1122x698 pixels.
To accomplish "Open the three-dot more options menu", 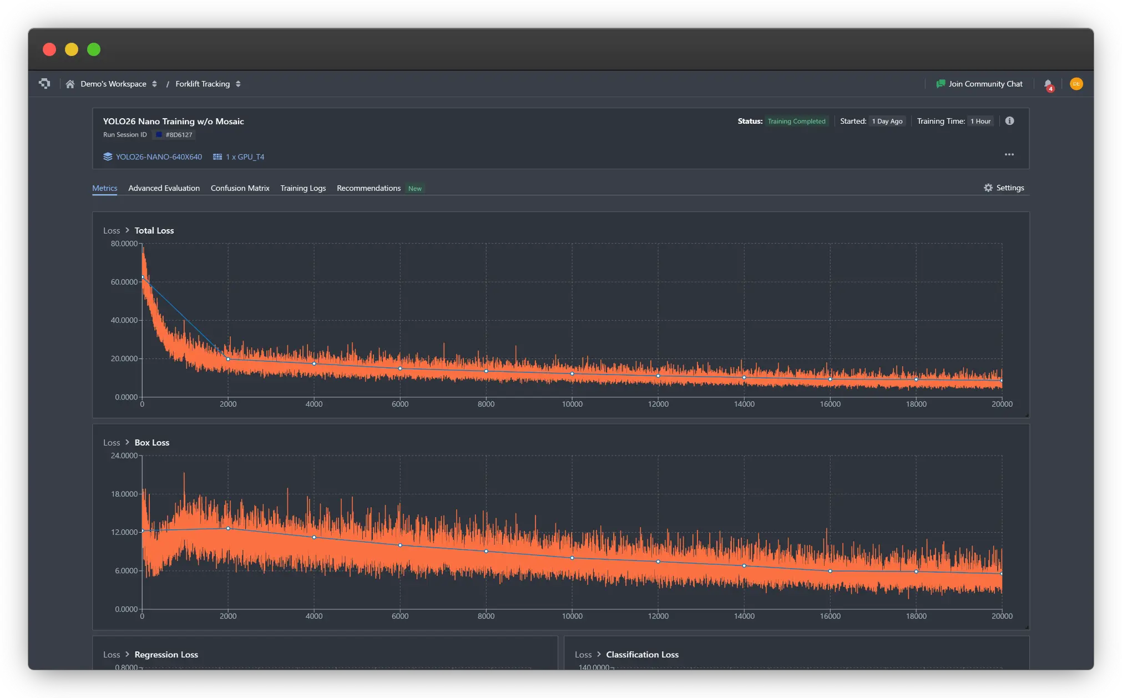I will click(x=1009, y=155).
